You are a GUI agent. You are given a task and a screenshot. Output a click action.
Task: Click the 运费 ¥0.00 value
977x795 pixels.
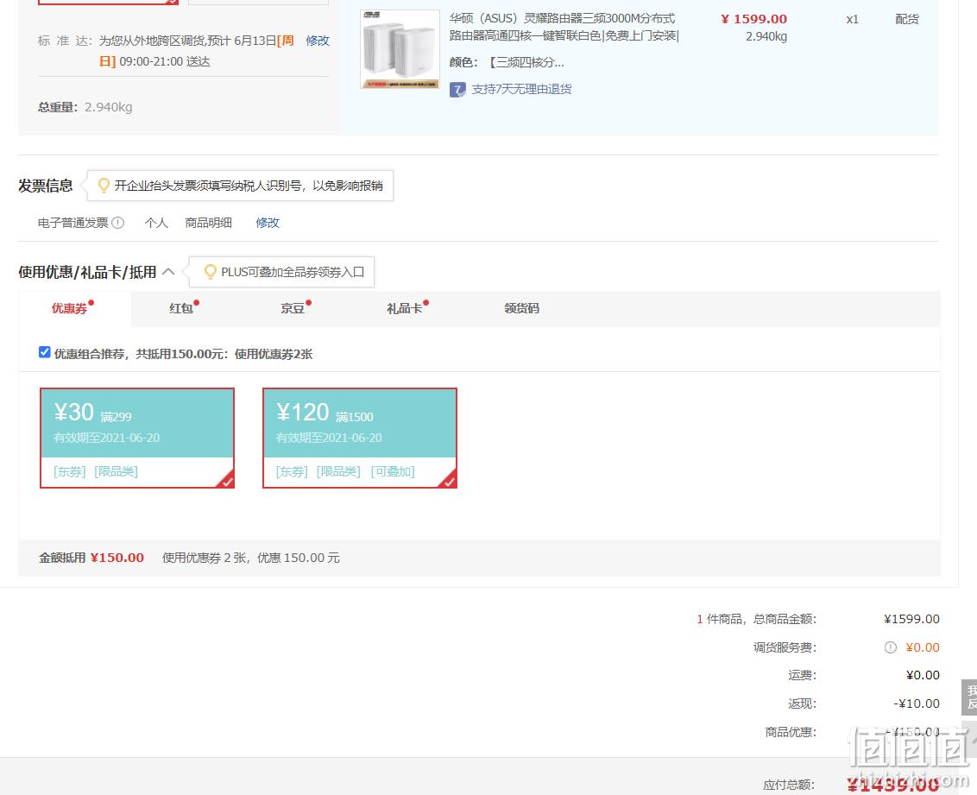(x=923, y=675)
